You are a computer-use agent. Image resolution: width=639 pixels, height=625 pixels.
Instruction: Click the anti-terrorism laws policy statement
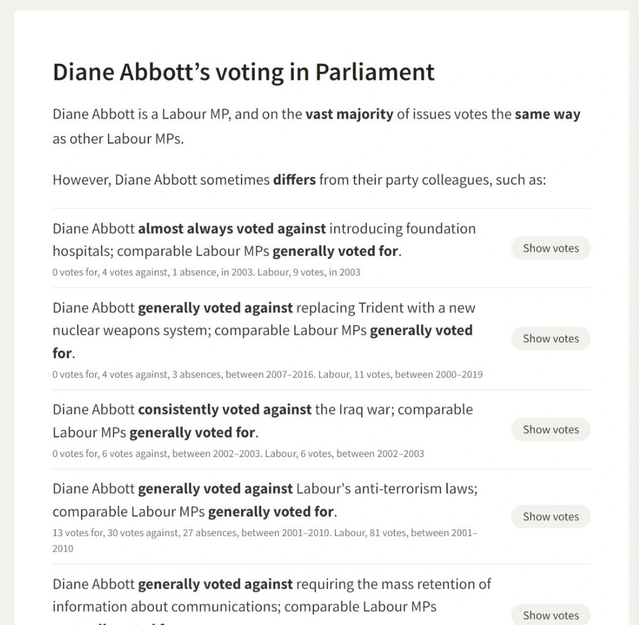tap(265, 500)
